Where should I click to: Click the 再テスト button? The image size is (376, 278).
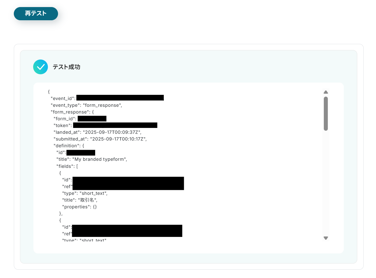click(36, 14)
